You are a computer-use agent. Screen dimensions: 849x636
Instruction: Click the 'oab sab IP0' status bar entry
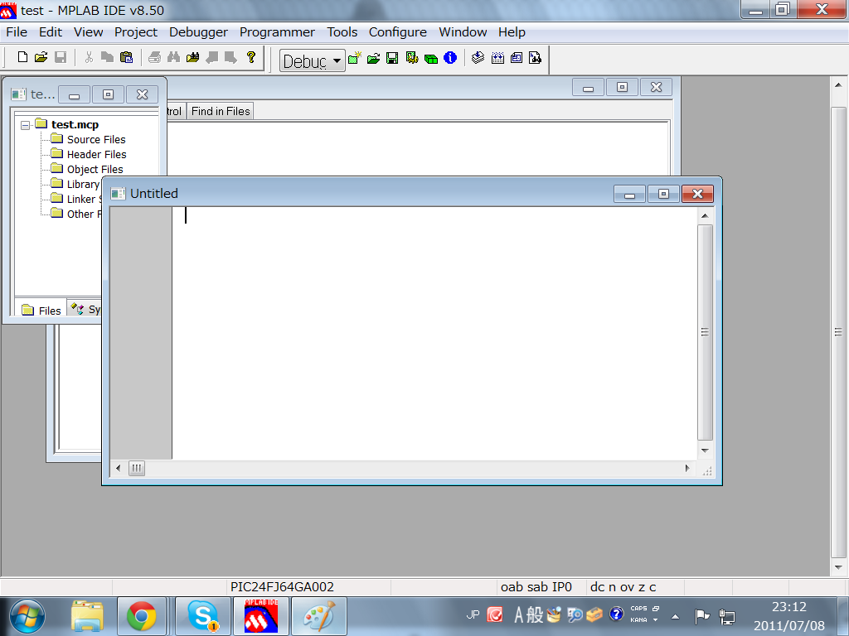(536, 587)
